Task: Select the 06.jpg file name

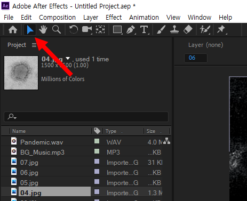Action: (29, 173)
